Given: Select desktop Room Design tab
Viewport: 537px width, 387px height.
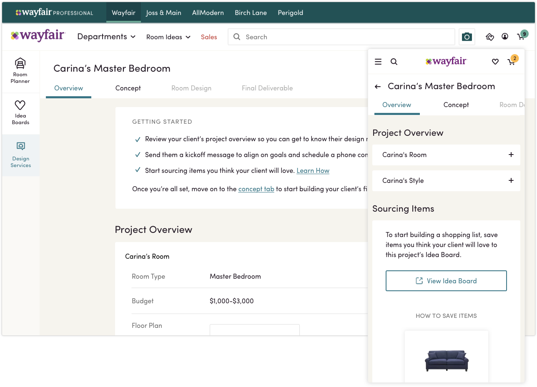Looking at the screenshot, I should tap(191, 88).
